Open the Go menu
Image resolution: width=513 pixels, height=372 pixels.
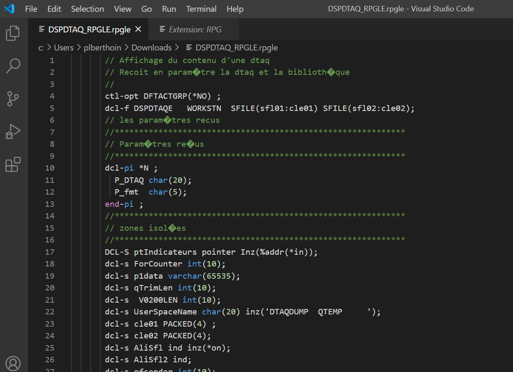(x=147, y=9)
